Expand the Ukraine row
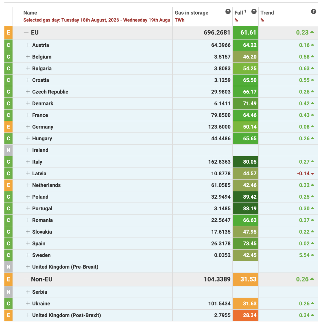 28,303
